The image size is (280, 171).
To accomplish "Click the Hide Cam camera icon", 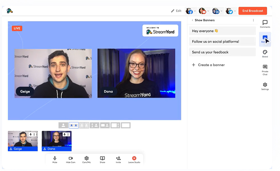I will (71, 158).
